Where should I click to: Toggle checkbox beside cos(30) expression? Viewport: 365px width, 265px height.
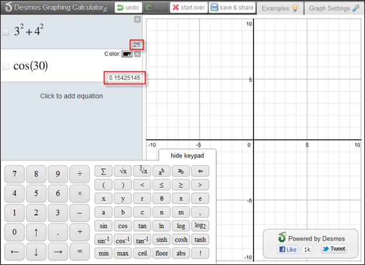point(6,66)
